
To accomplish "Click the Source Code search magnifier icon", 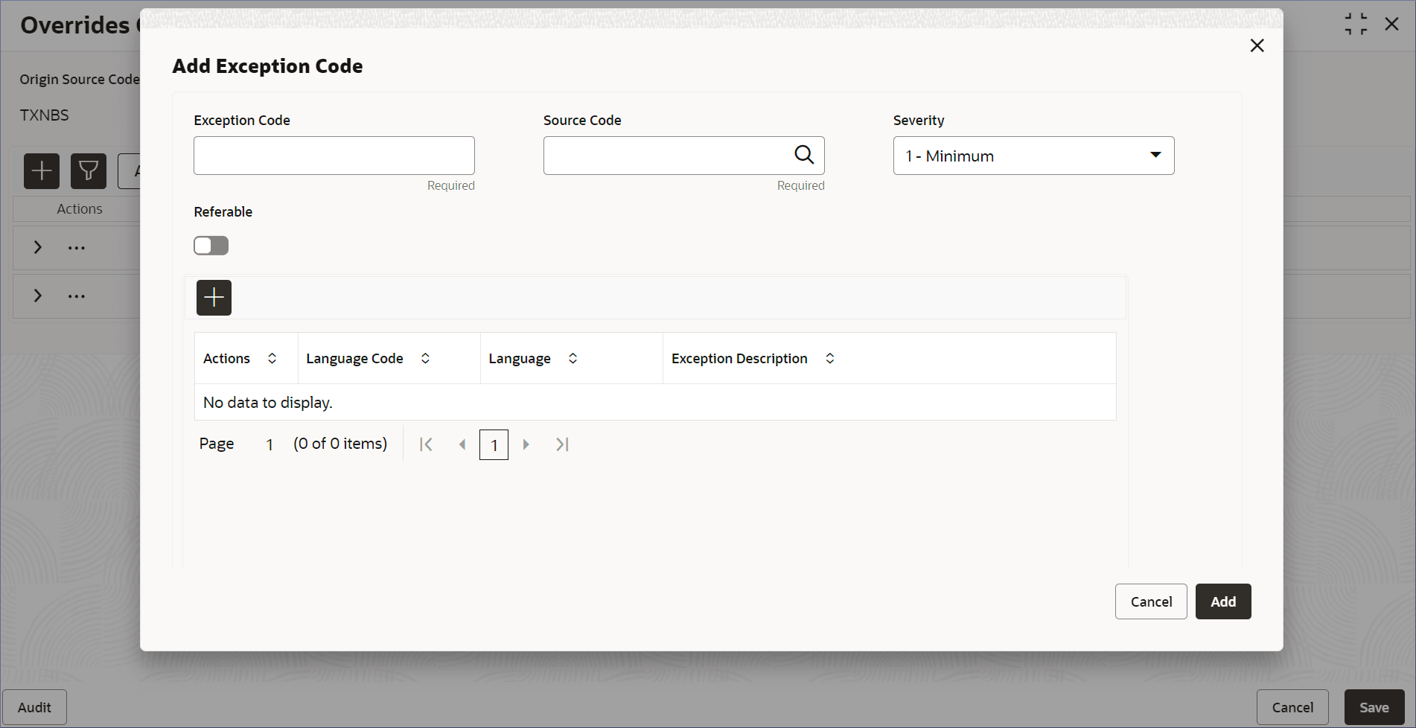I will point(804,155).
